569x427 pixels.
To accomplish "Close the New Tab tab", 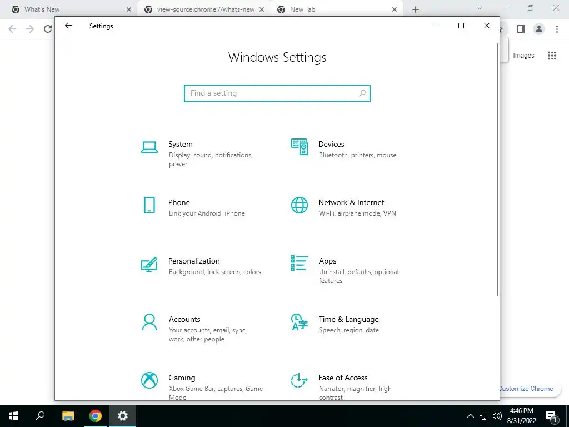I will (395, 10).
